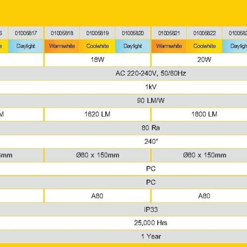Image resolution: width=247 pixels, height=247 pixels.
Task: Select product code 01005817
Action: [x=26, y=33]
